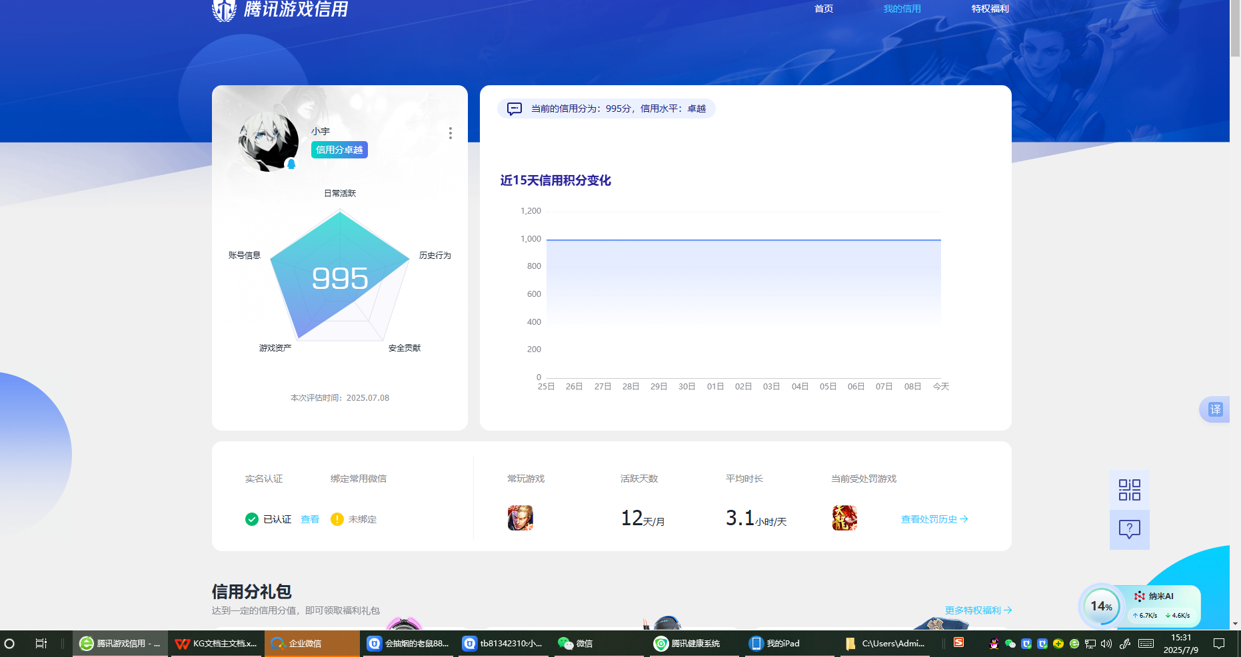Switch to 腾讯健康系统 taskbar item

(x=693, y=644)
